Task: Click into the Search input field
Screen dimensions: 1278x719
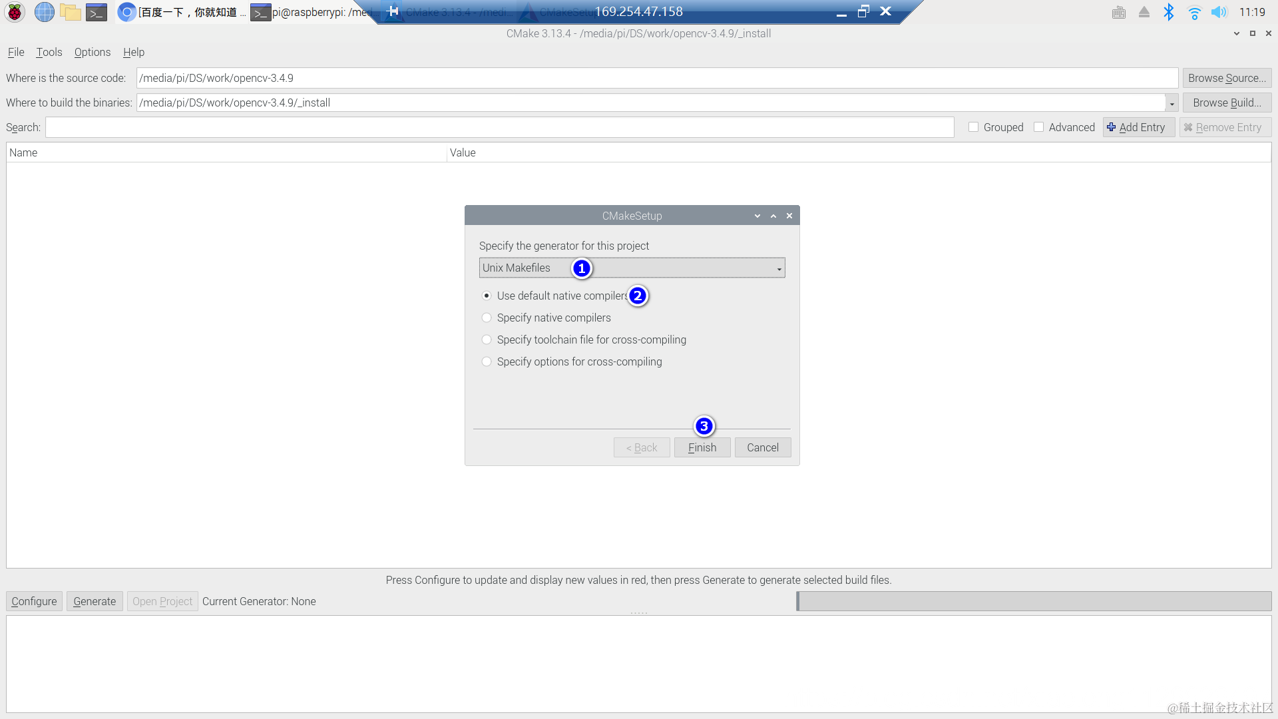Action: [x=499, y=127]
